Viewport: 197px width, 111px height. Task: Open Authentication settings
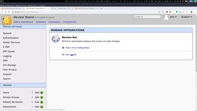click(11, 38)
